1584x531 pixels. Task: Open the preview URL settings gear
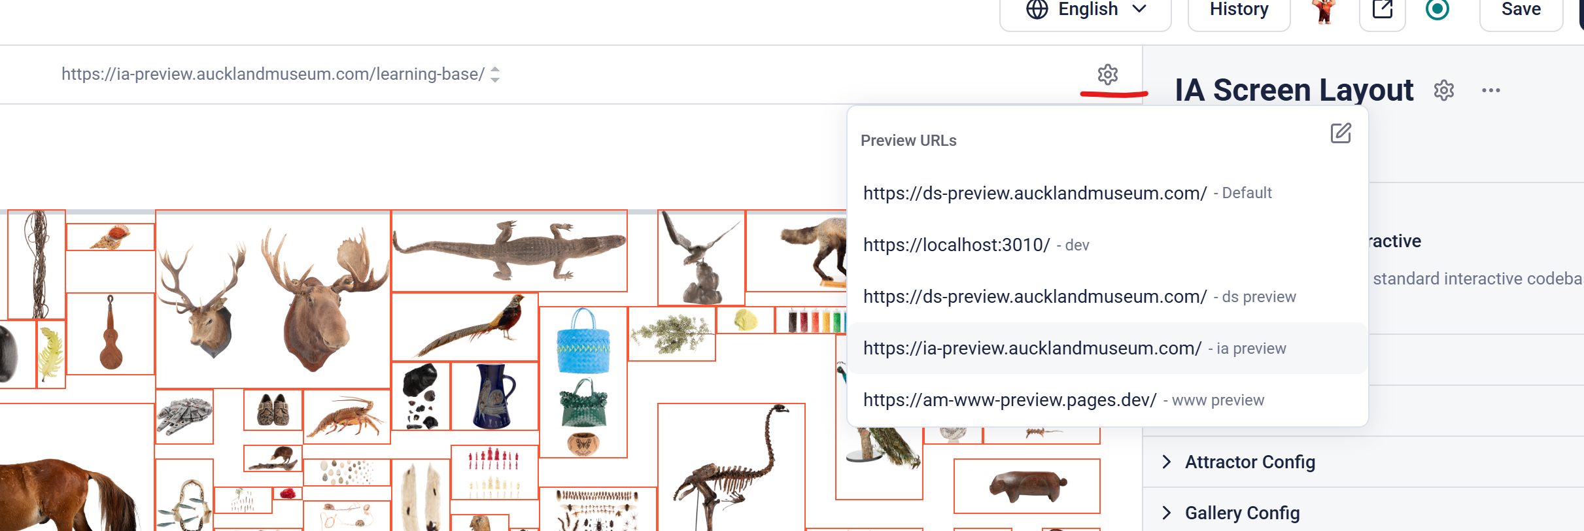click(1107, 75)
